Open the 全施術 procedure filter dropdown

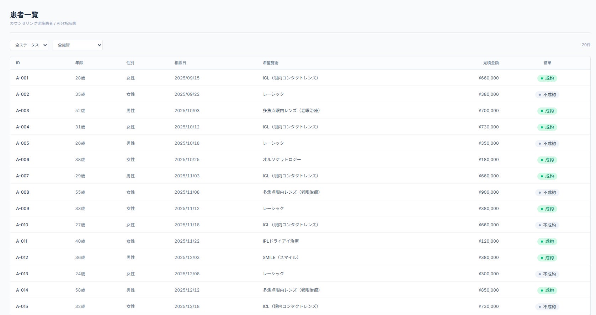[x=78, y=45]
